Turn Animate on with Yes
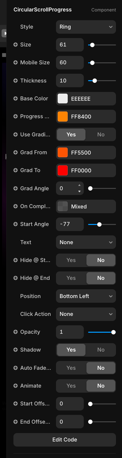Image resolution: width=122 pixels, height=458 pixels. click(71, 386)
